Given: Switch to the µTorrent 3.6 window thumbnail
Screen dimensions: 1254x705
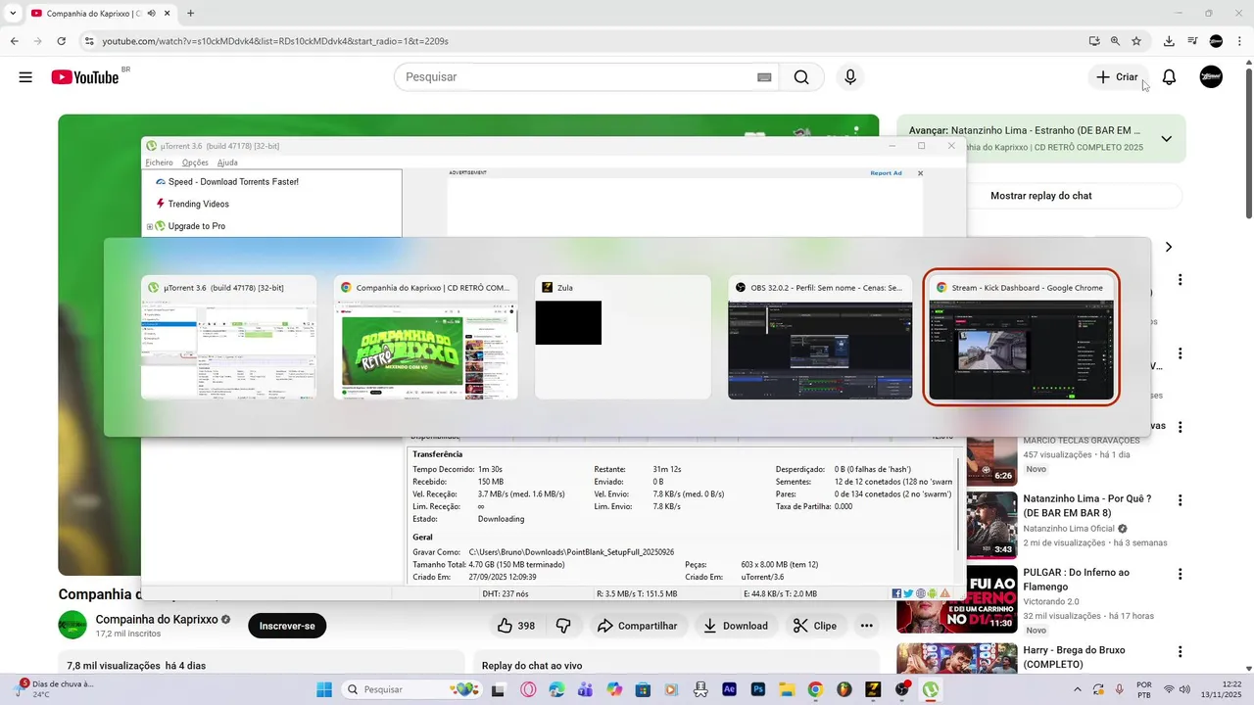Looking at the screenshot, I should click(228, 338).
